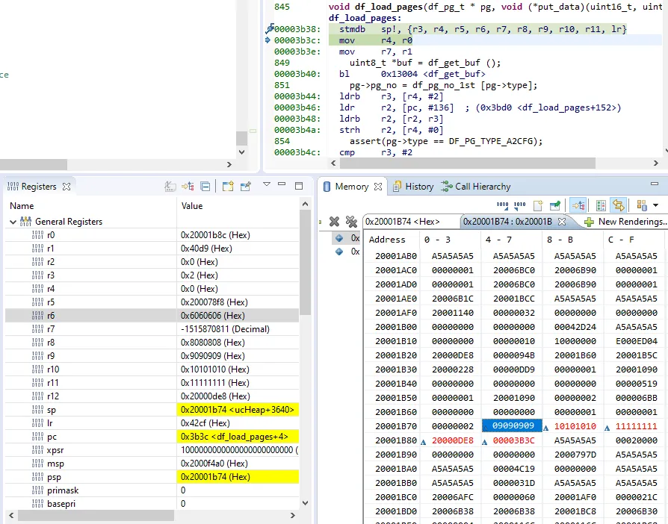Toggle the Memory Monitors Pane button
The image size is (668, 524).
pos(578,205)
